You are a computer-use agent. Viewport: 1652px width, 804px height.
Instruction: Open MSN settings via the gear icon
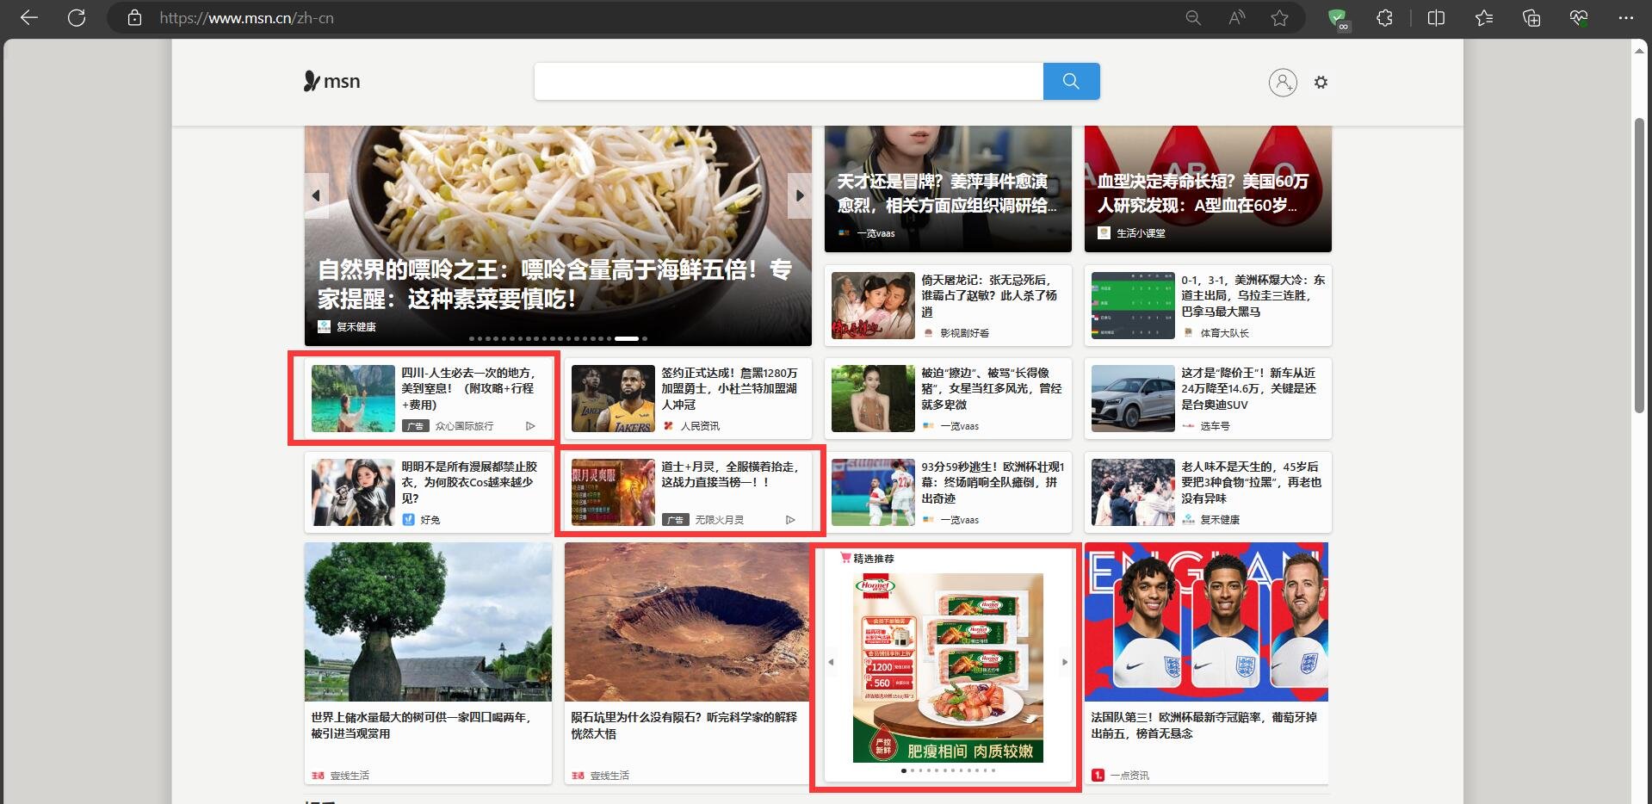1321,82
